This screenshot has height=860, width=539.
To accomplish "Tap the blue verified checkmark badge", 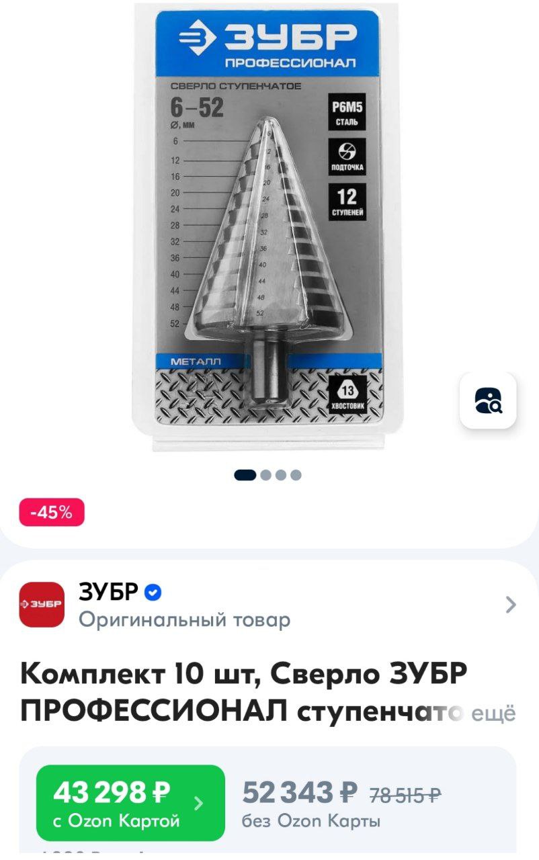I will pos(153,593).
